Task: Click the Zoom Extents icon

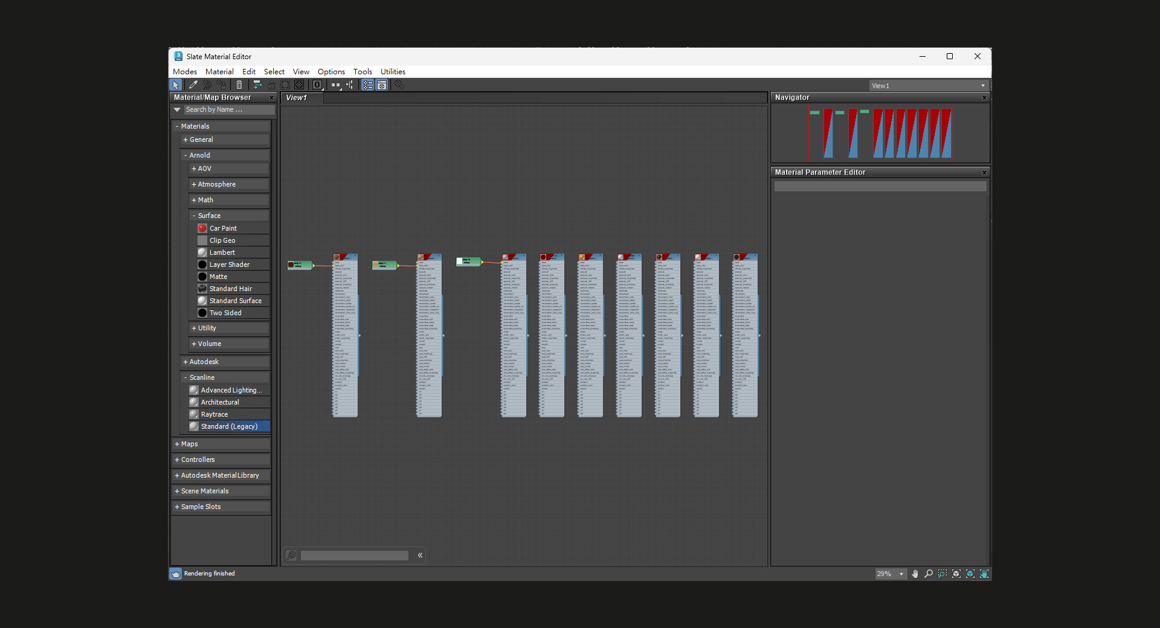Action: (x=956, y=574)
